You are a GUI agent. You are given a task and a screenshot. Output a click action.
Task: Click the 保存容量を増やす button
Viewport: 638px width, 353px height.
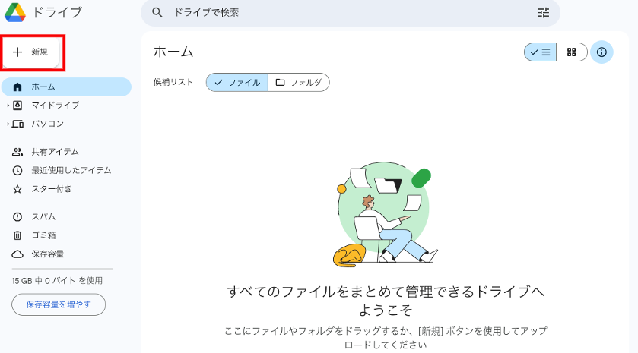[x=59, y=304]
